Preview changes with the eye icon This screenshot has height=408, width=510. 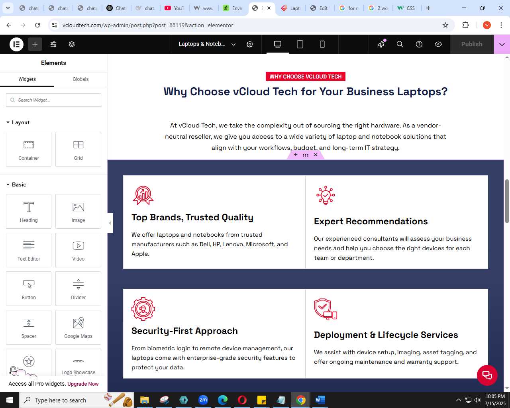pyautogui.click(x=438, y=44)
